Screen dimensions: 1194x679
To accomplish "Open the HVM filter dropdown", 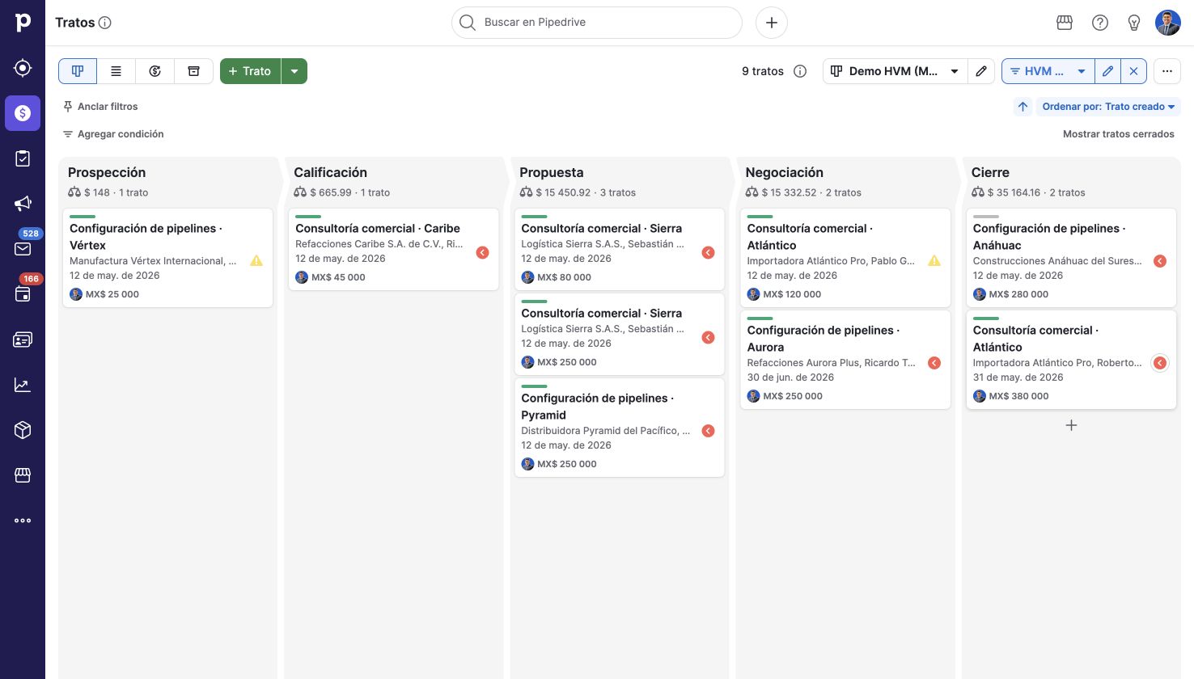I will click(1048, 71).
